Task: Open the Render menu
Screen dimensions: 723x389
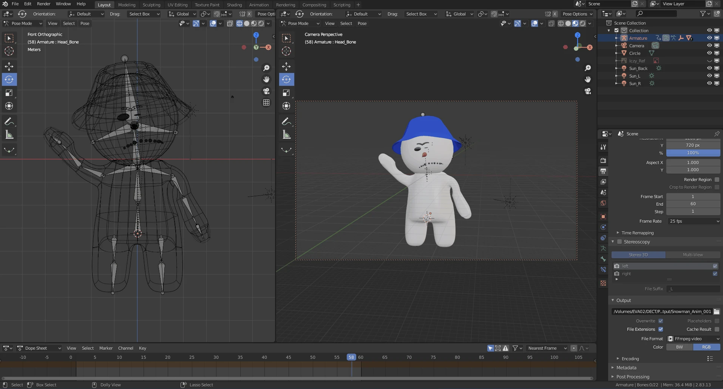Action: [43, 4]
